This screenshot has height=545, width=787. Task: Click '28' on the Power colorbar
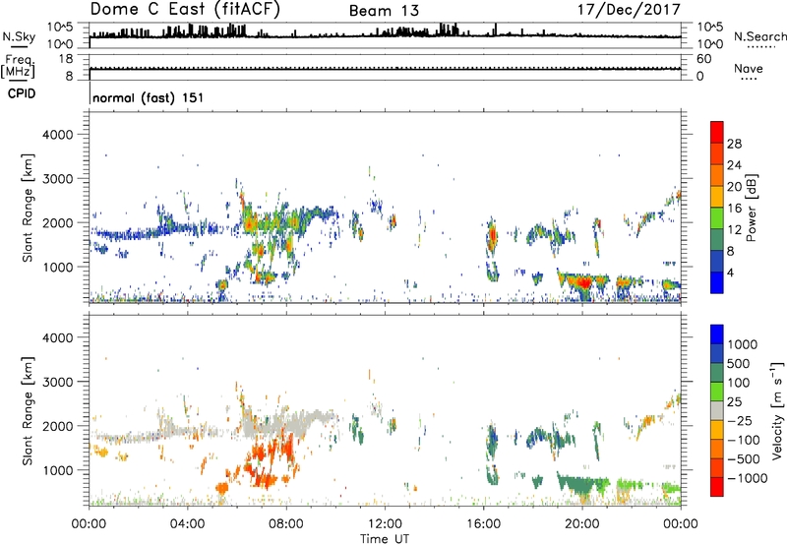tap(734, 144)
